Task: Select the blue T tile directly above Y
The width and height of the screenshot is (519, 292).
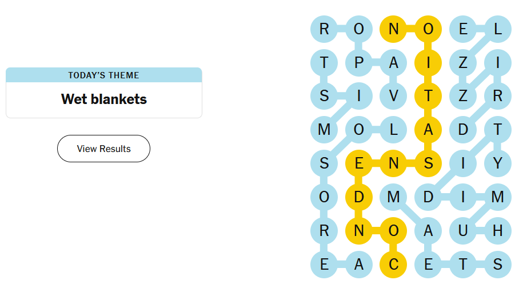Action: pos(497,130)
